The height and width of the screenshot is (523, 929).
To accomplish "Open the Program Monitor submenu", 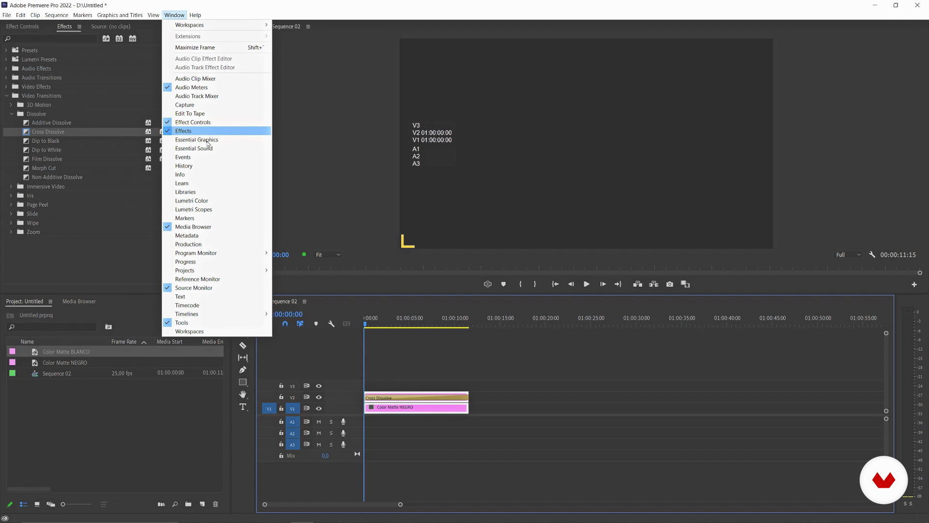I will pos(217,253).
